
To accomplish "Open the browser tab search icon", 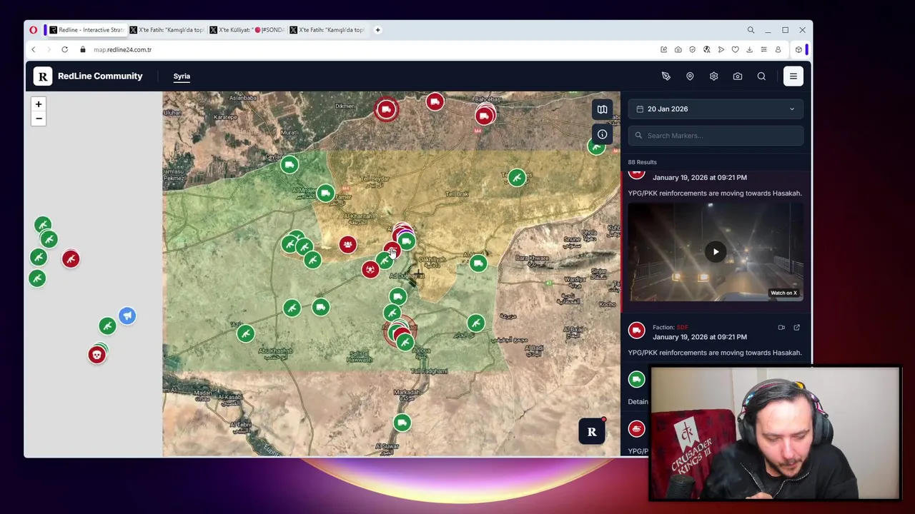I will point(751,30).
